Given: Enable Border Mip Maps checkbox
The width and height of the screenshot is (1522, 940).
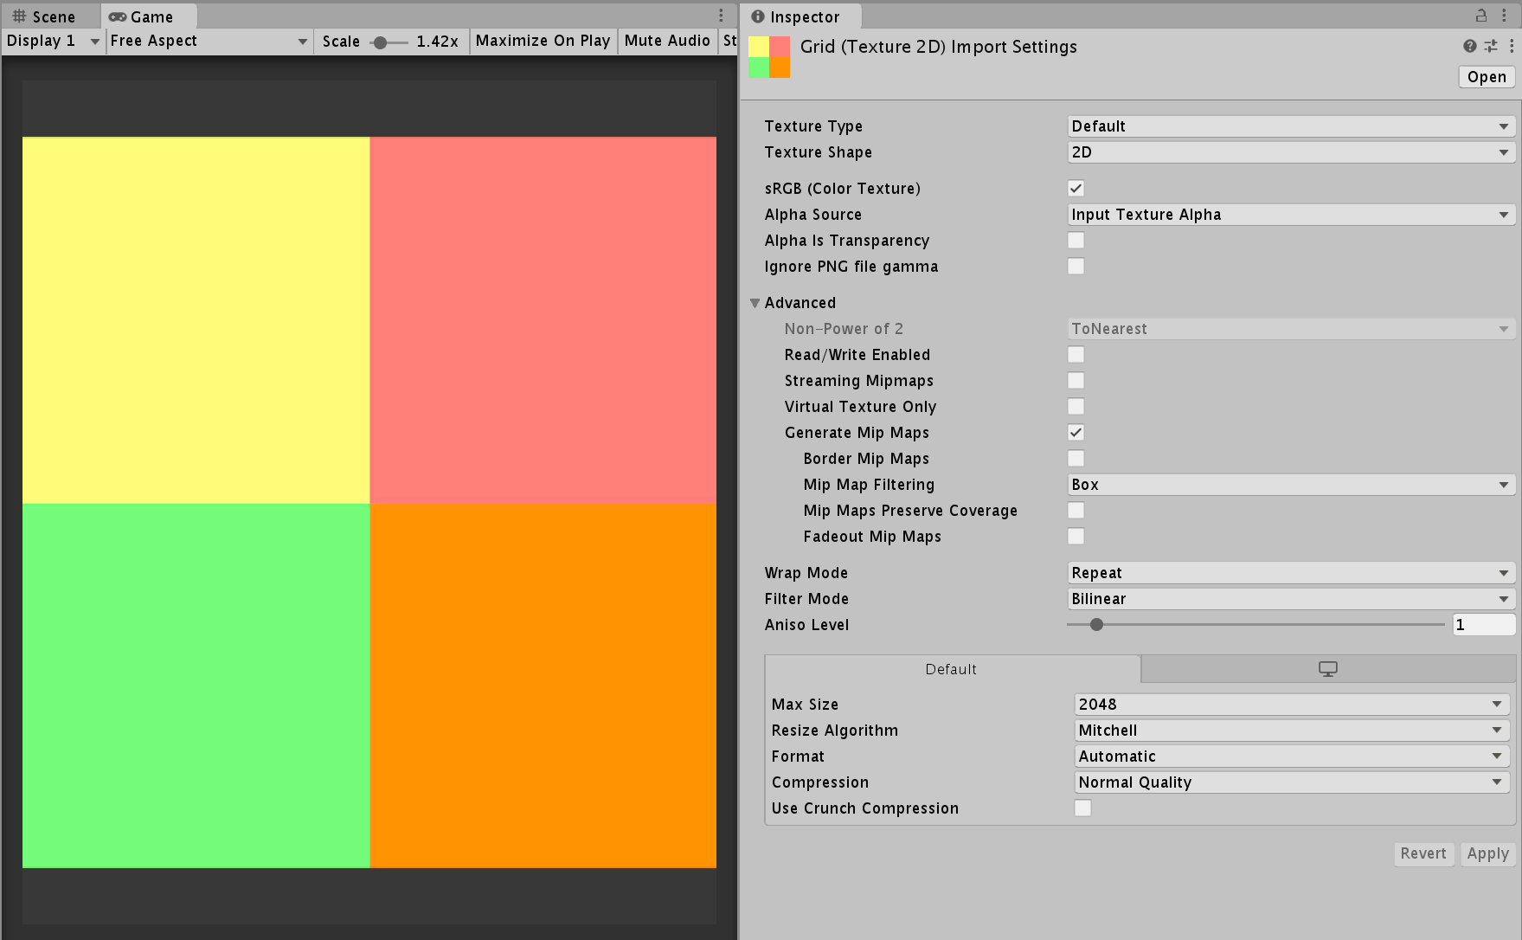Looking at the screenshot, I should (x=1076, y=459).
